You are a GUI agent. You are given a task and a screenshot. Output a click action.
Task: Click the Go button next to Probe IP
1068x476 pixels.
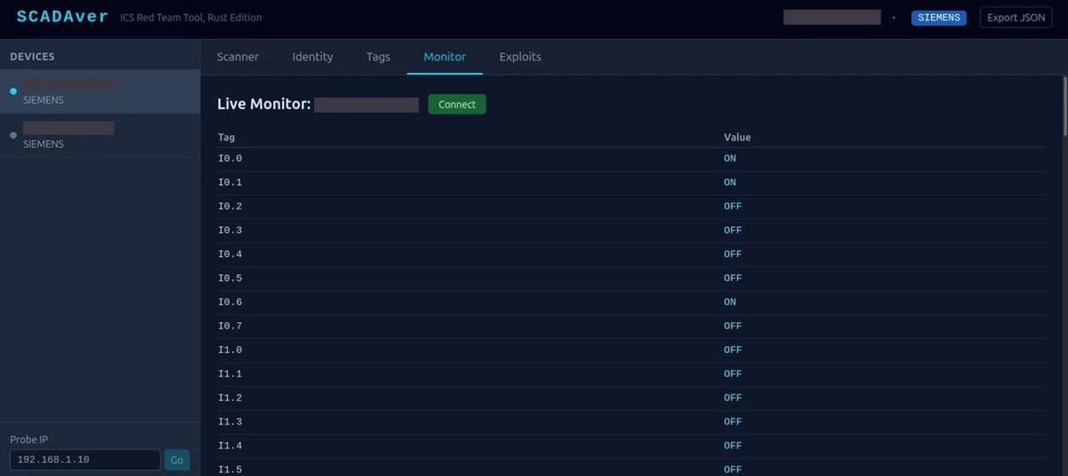pyautogui.click(x=177, y=460)
